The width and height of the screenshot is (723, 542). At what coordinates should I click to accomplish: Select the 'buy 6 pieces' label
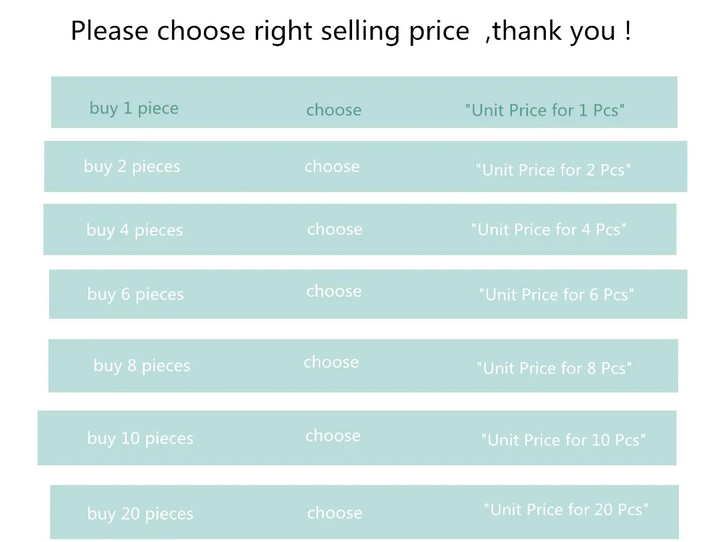pos(135,294)
